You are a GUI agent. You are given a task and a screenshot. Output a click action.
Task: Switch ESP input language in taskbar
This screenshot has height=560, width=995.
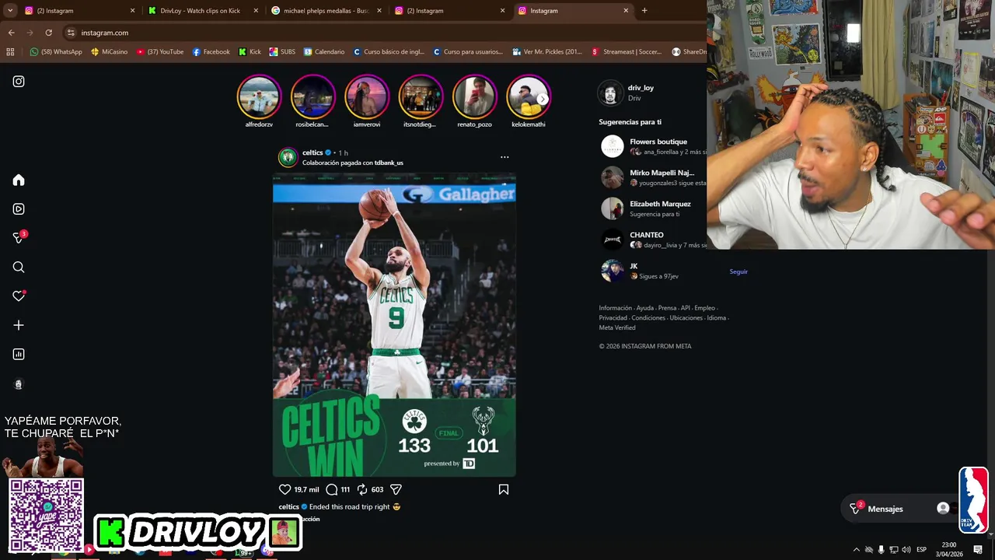pos(921,550)
